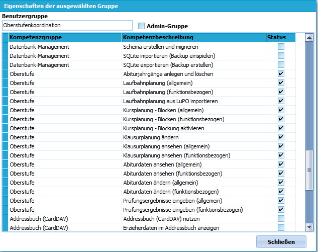318x252 pixels.
Task: Sort by Kompetenzgruppe column header
Action: (x=65, y=37)
